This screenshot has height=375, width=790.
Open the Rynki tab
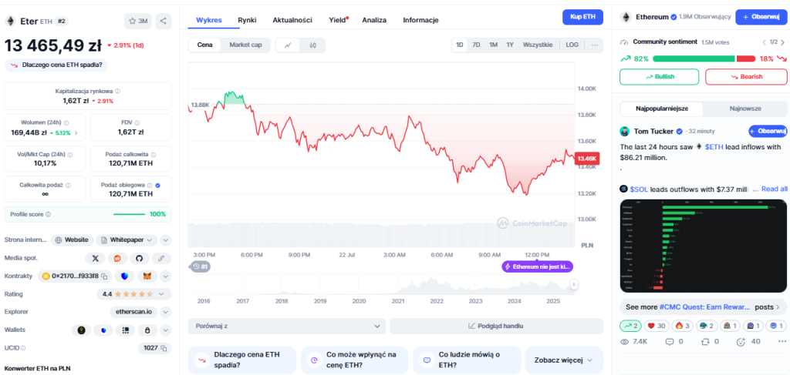tap(248, 20)
